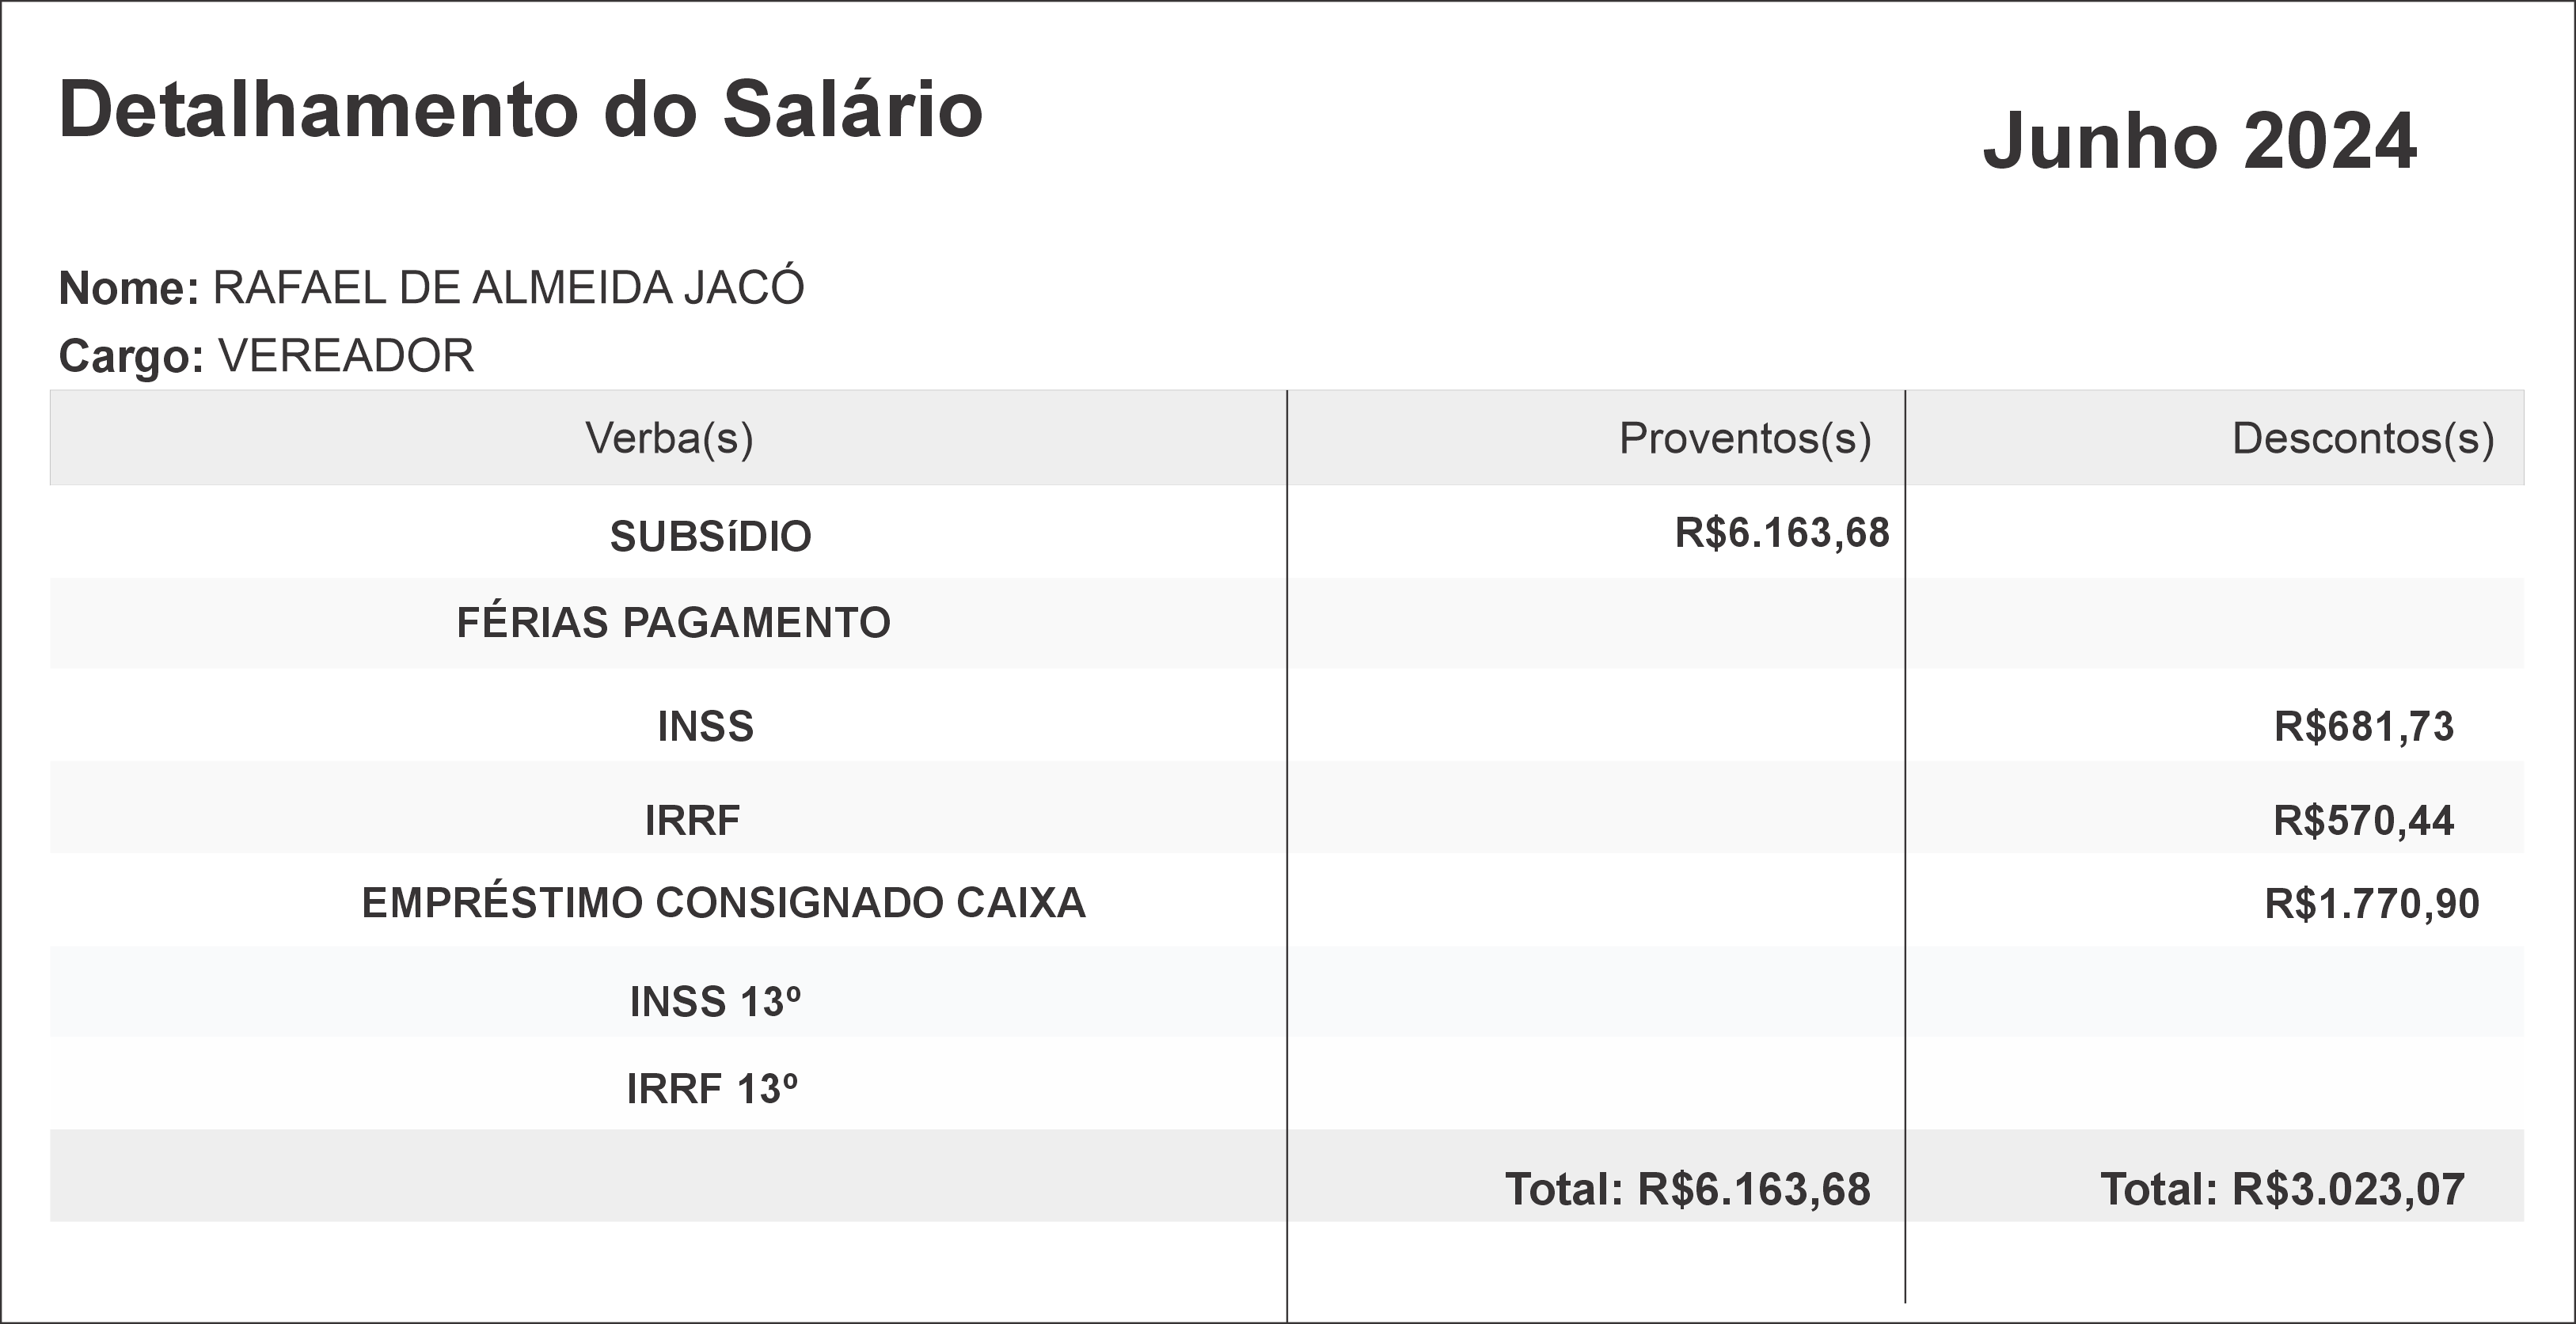Select the EMPRÉSTIMO CONSIGNADO CAIXA row label
Screen dimensions: 2576x1324
point(723,903)
